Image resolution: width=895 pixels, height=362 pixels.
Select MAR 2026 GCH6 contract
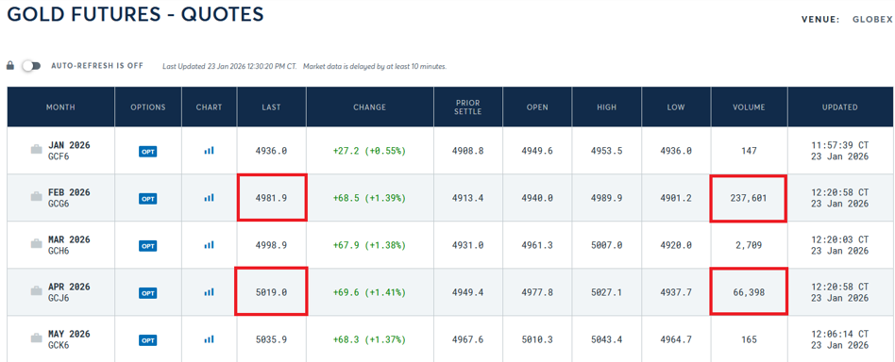click(x=69, y=244)
